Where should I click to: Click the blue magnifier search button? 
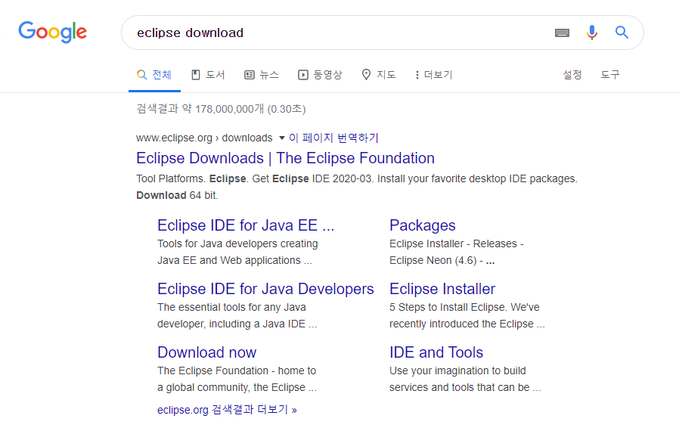[622, 32]
